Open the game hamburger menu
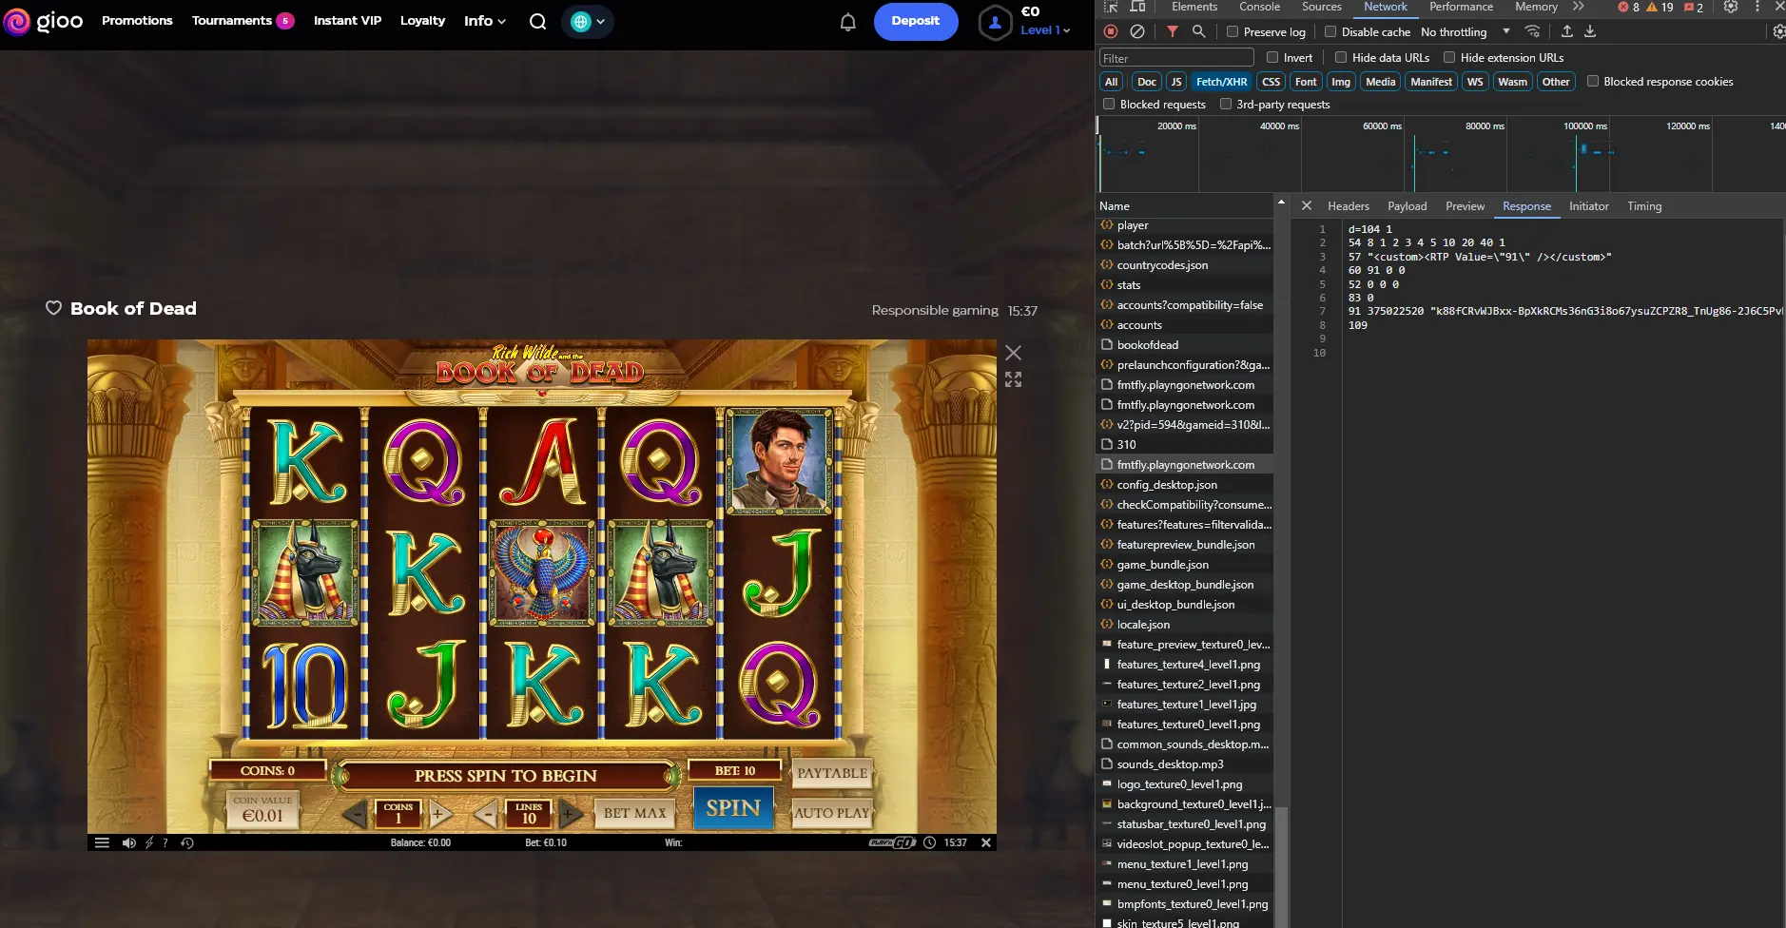The width and height of the screenshot is (1786, 928). point(102,842)
